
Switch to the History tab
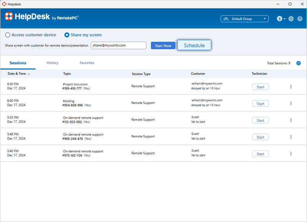pos(53,63)
